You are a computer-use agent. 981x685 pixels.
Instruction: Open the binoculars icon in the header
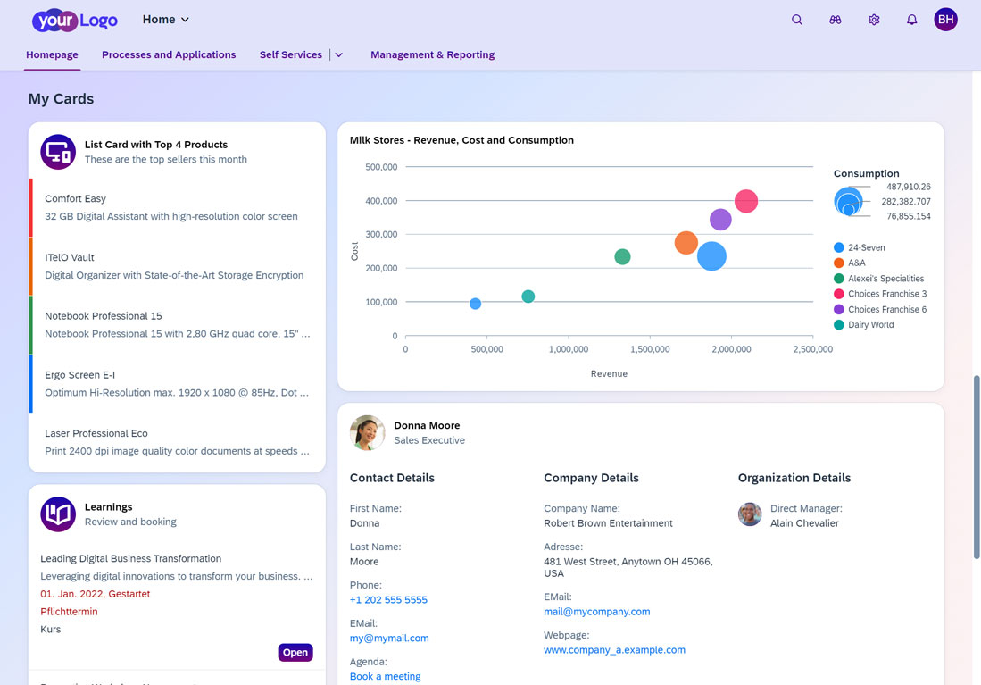point(836,20)
